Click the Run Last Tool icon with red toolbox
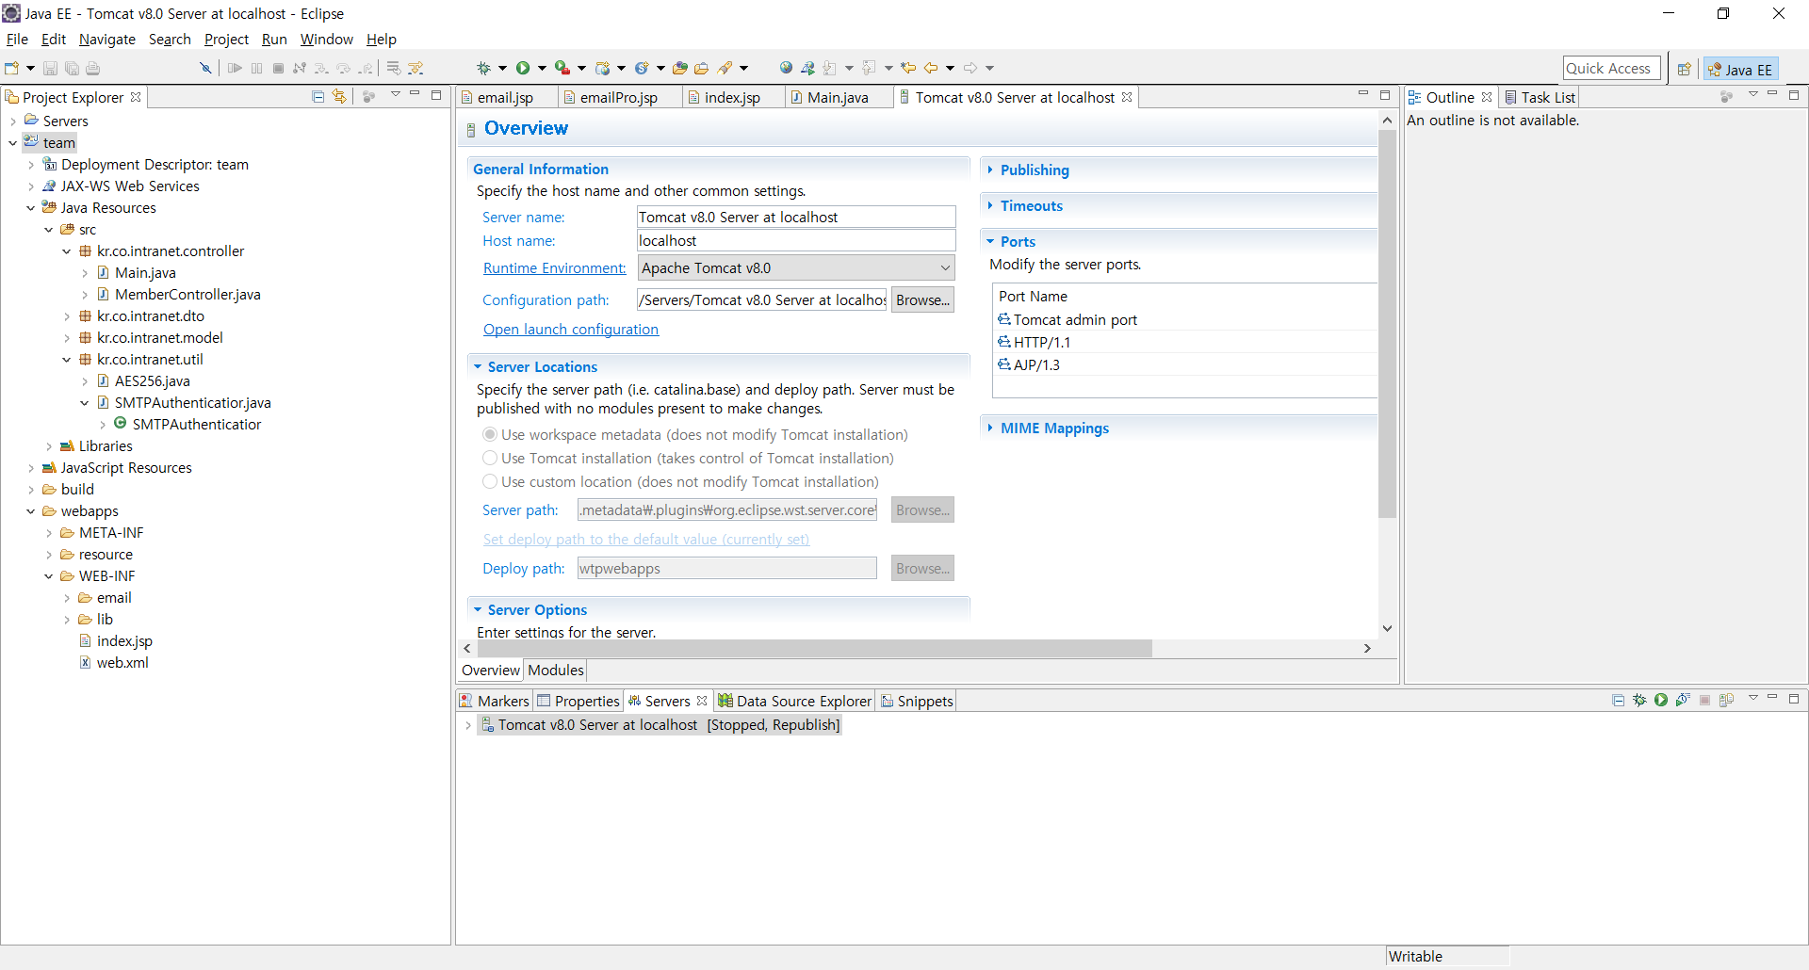Image resolution: width=1809 pixels, height=970 pixels. (562, 68)
